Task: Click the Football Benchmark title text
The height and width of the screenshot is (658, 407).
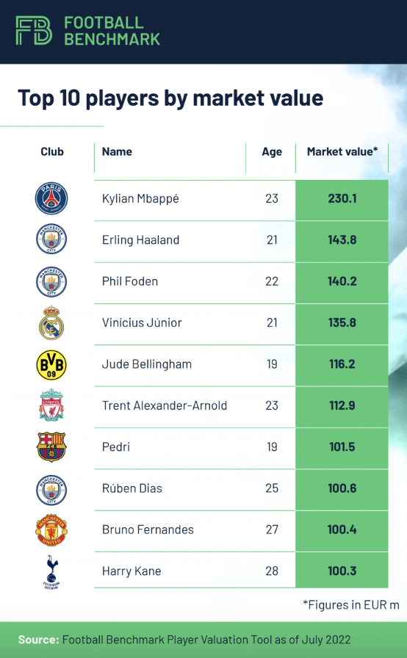Action: coord(112,31)
